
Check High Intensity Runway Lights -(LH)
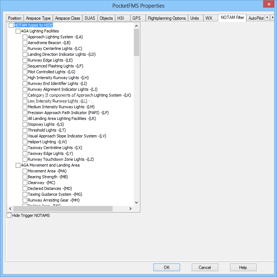coord(25,78)
